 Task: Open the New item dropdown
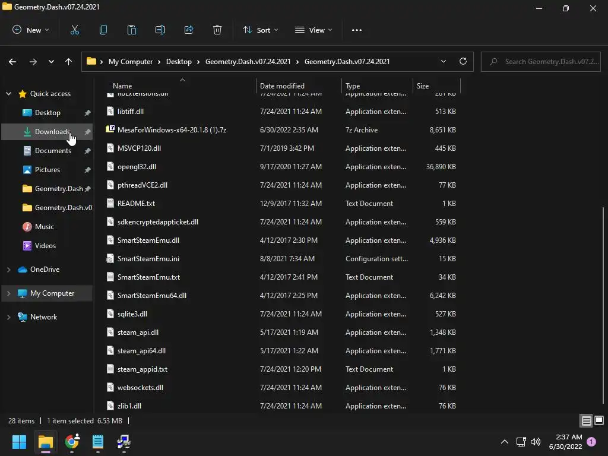[31, 30]
